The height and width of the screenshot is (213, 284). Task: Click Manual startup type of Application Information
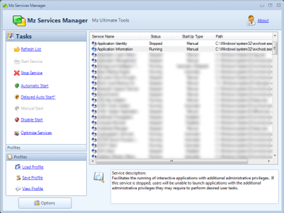click(x=192, y=49)
